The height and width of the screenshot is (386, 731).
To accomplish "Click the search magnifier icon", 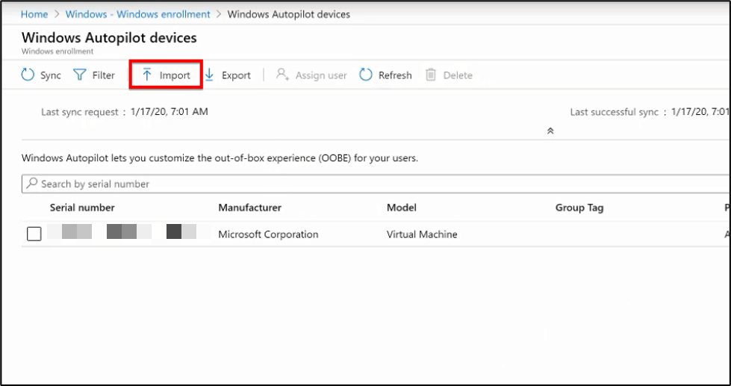I will pos(31,184).
